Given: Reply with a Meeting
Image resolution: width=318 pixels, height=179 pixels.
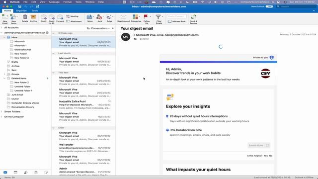Looking at the screenshot, I should pos(73,16).
